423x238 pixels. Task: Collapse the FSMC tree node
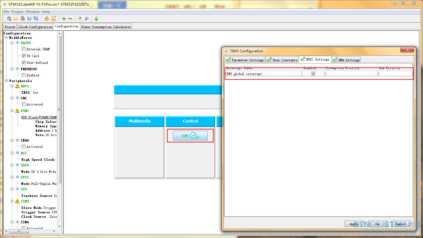(x=12, y=111)
